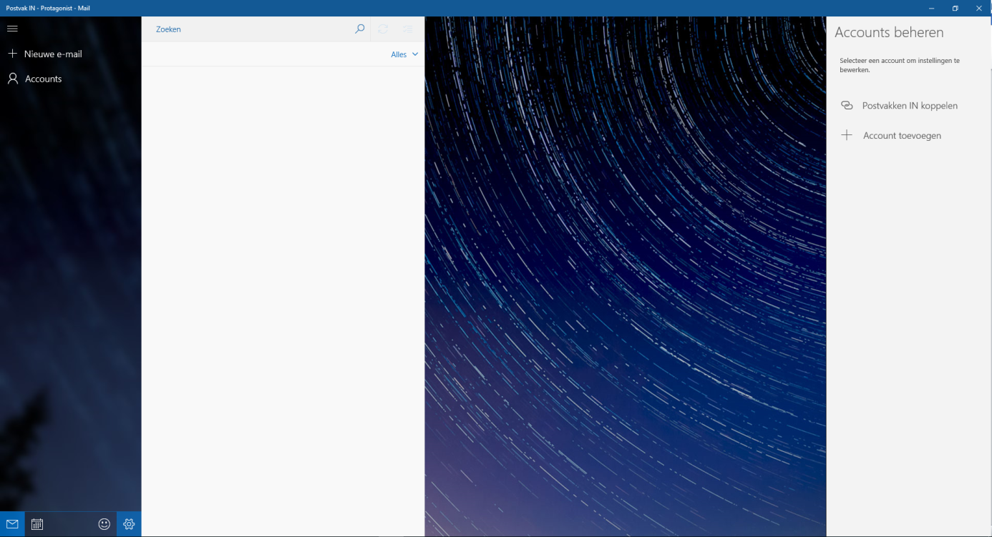Collapse the hamburger navigation menu
The image size is (992, 537).
pos(12,29)
